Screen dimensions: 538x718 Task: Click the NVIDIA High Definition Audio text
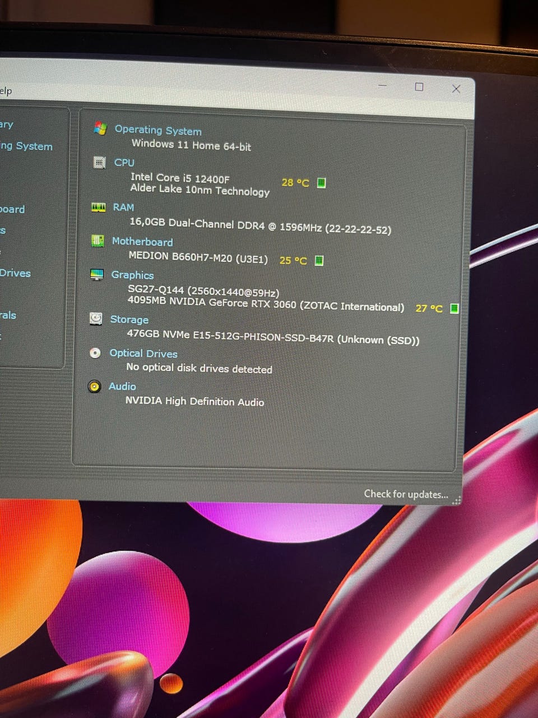click(x=194, y=401)
